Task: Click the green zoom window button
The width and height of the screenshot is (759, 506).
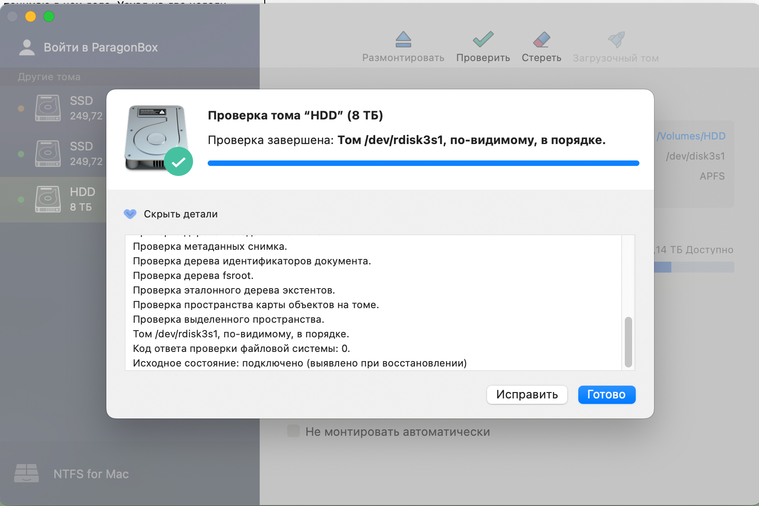Action: 49,17
